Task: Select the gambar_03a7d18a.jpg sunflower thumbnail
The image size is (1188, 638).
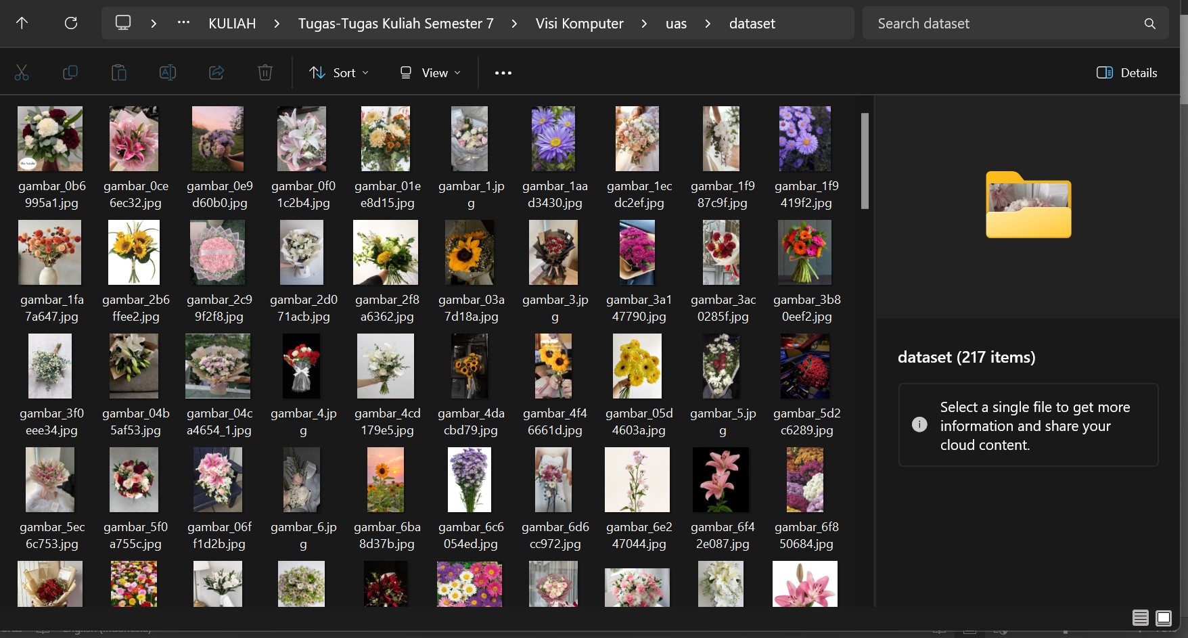Action: click(x=469, y=252)
